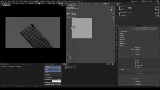Disable Ray Visibility Shadow checkbox
This screenshot has height=90, width=160.
tap(136, 67)
